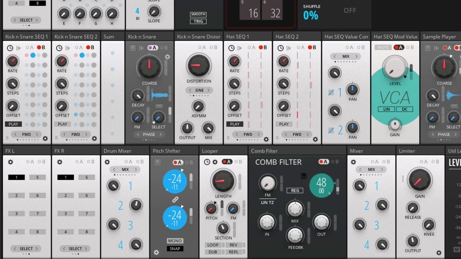The image size is (461, 259).
Task: Click the DISTORTION knob
Action: coord(199,65)
